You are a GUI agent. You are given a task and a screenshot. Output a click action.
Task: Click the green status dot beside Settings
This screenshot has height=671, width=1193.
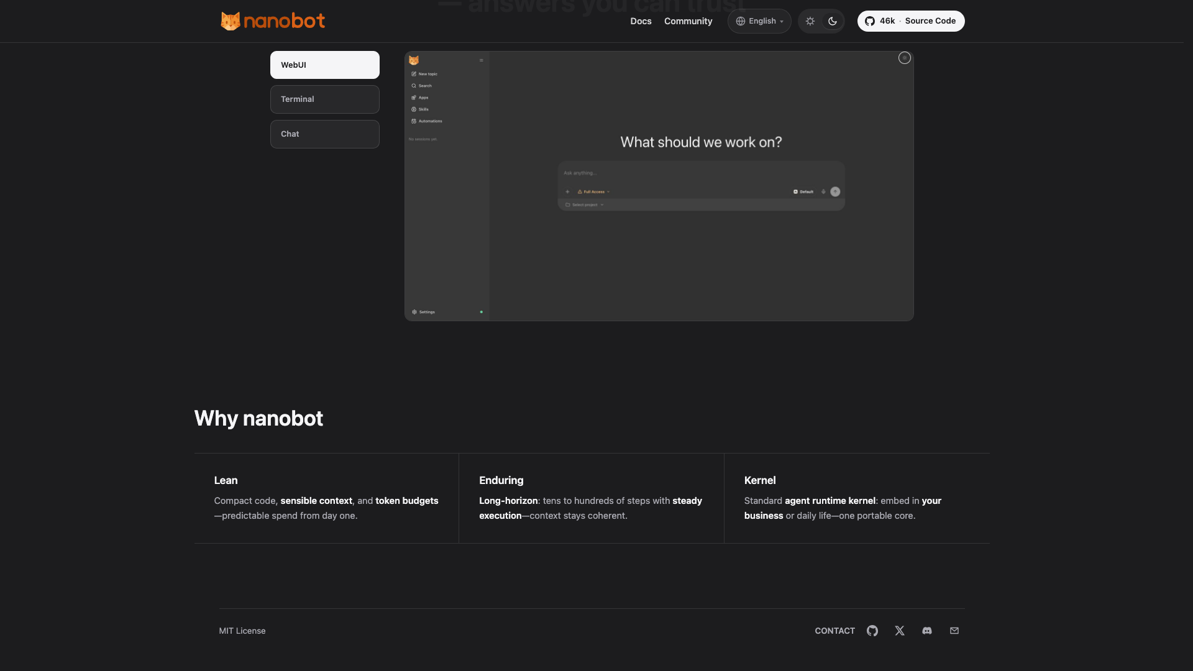click(x=482, y=312)
